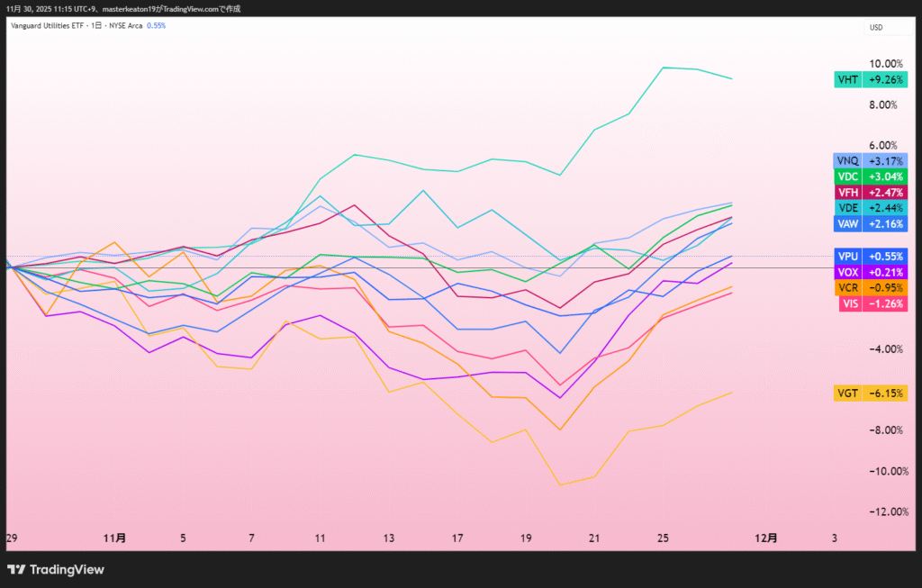
Task: Select the VNQ ticker label
Action: [x=847, y=161]
